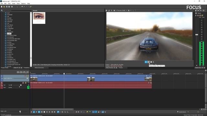Open the Preview (Half) quality dropdown

pos(122,11)
